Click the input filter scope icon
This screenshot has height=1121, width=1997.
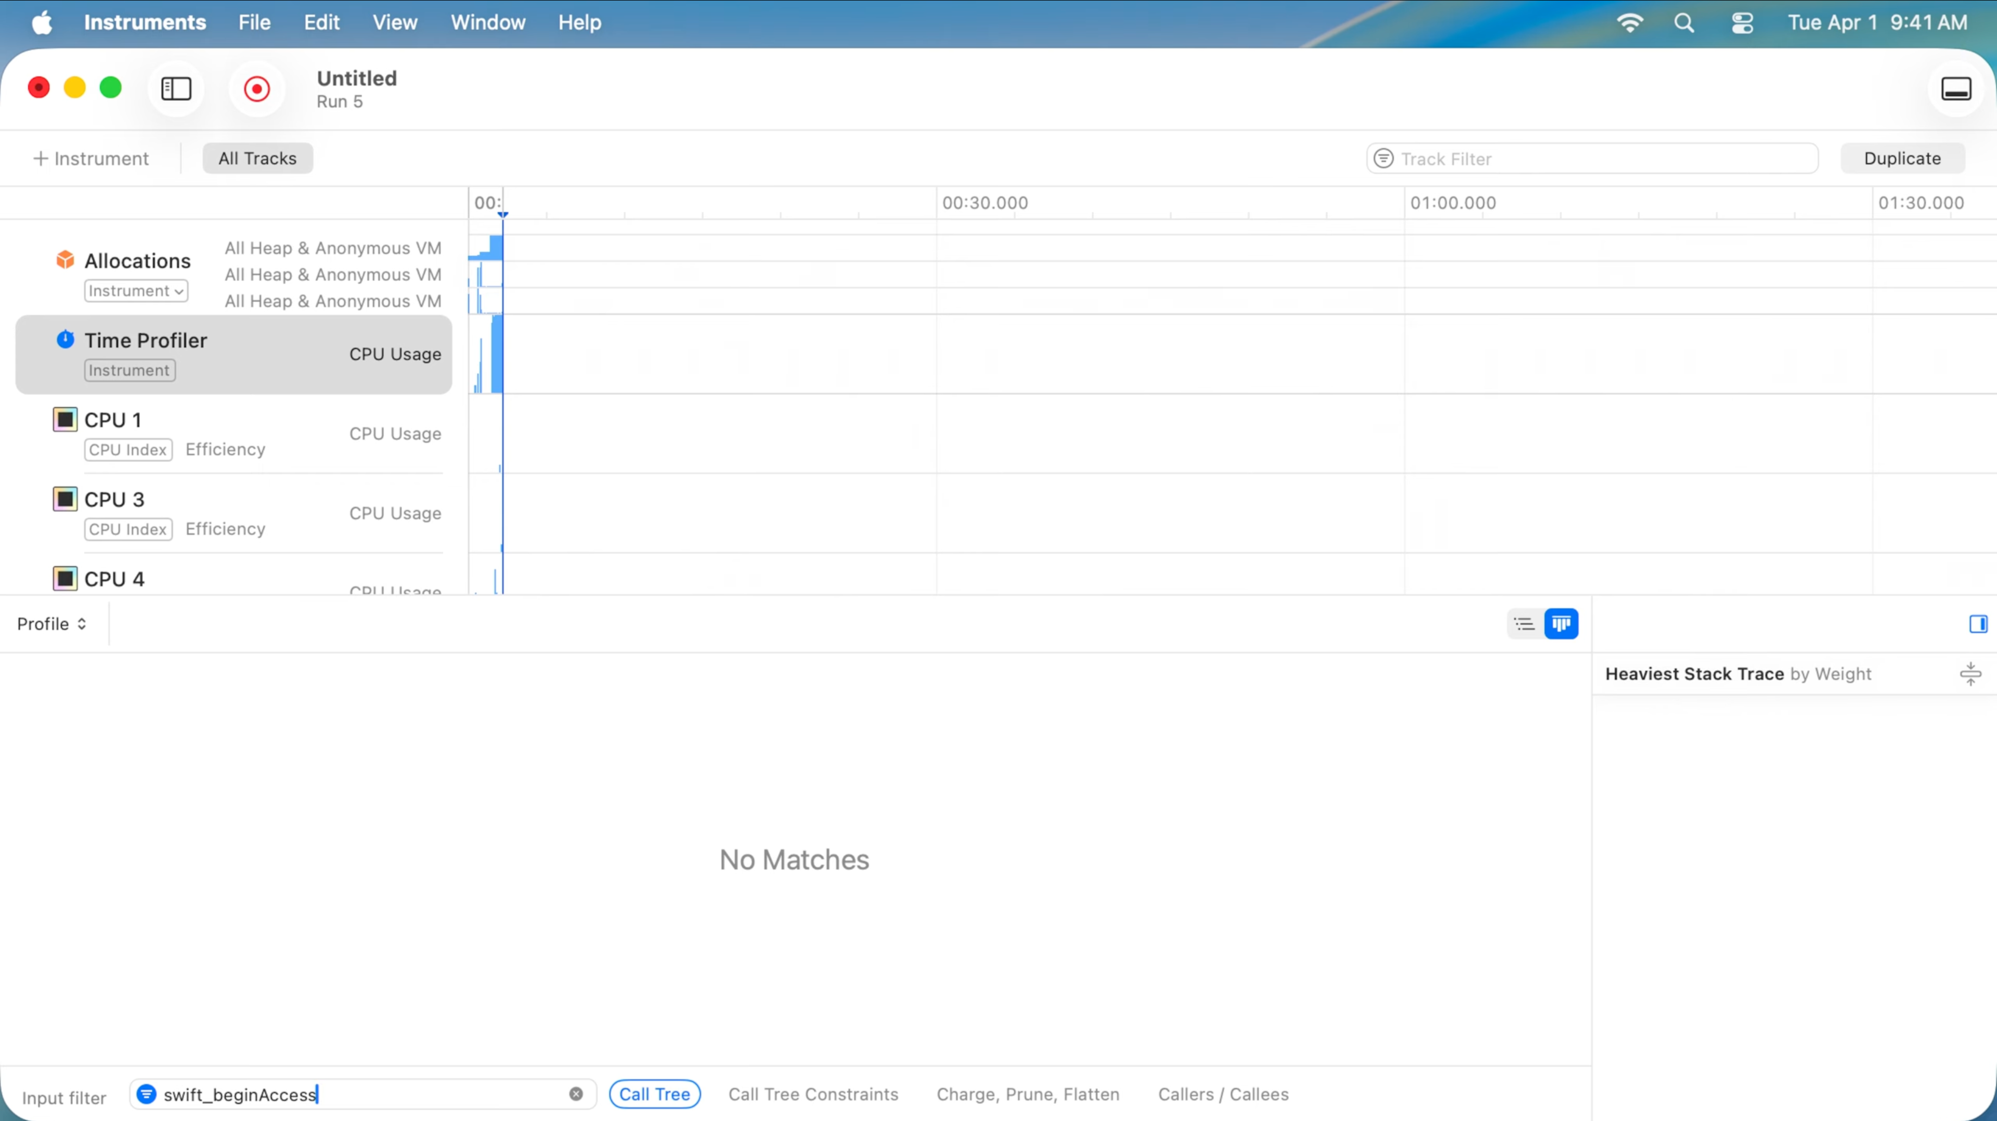click(146, 1094)
